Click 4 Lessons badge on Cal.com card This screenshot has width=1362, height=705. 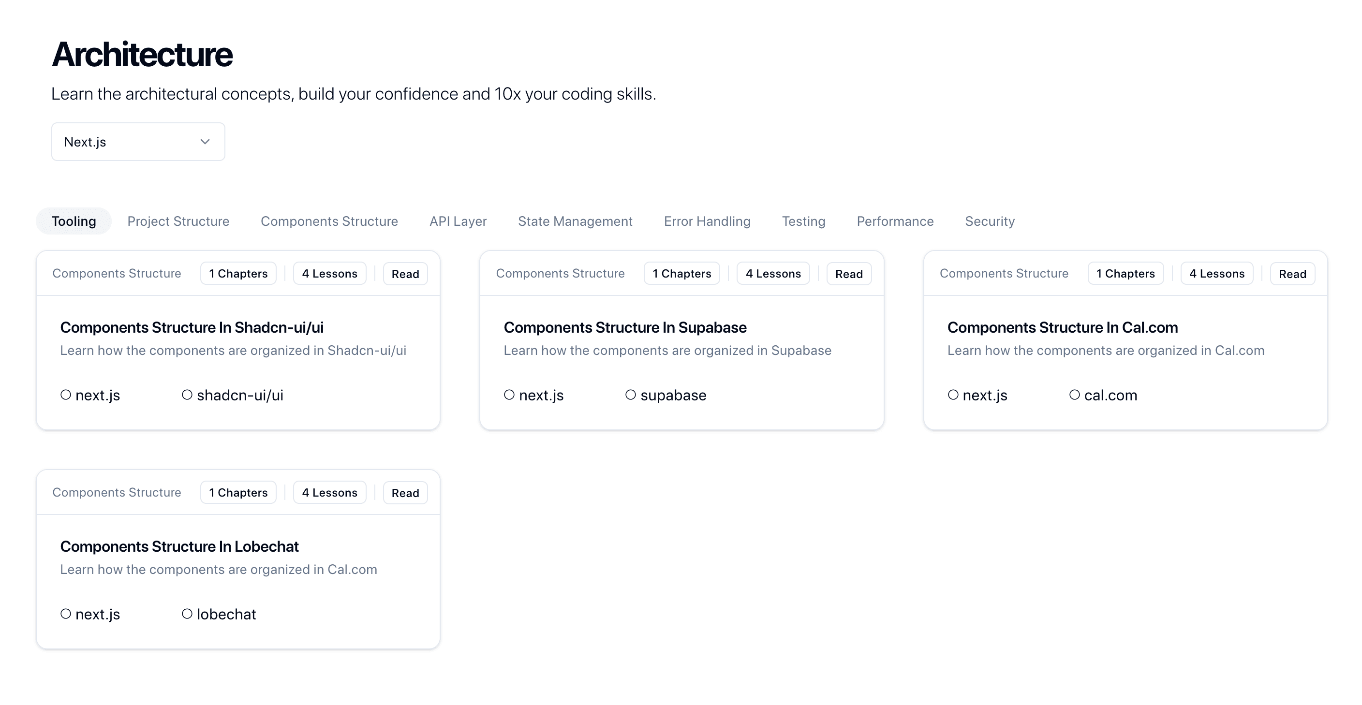[x=1216, y=273]
